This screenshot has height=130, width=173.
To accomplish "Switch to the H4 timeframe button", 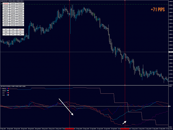I will [x=20, y=32].
